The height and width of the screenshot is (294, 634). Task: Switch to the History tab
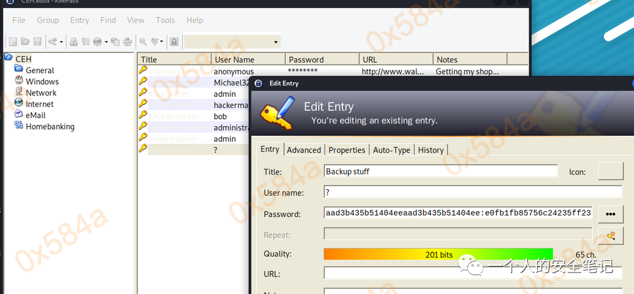coord(431,150)
